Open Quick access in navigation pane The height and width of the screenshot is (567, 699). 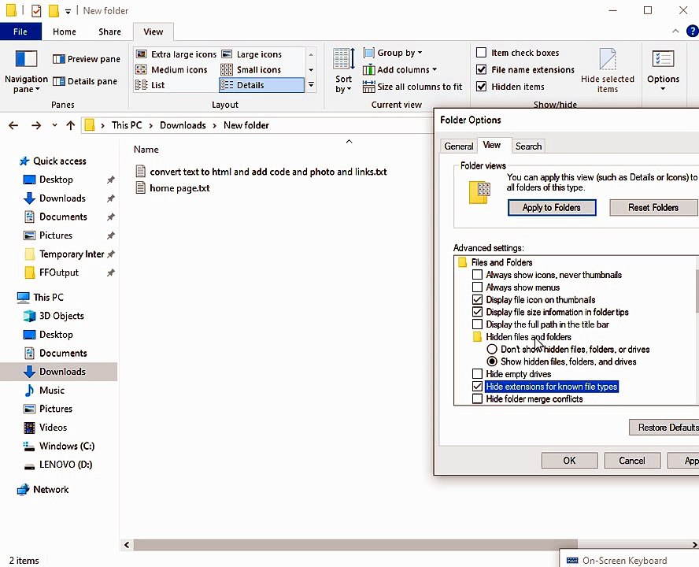click(53, 161)
